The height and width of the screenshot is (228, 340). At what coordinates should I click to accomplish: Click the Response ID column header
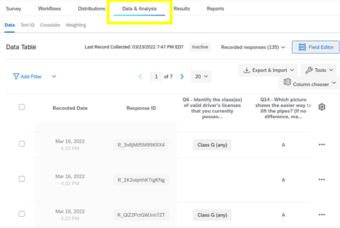(x=141, y=108)
